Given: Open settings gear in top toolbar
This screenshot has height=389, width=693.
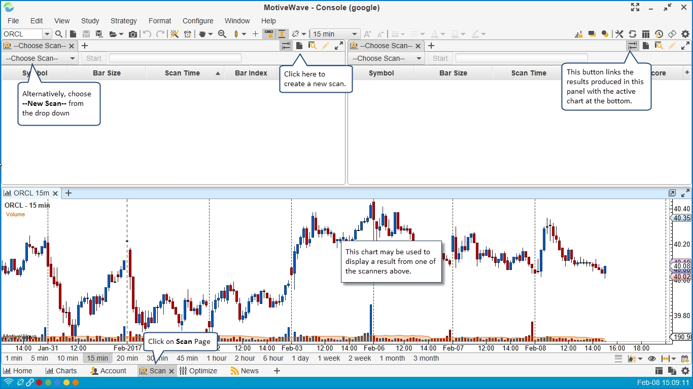Looking at the screenshot, I should pos(685,34).
